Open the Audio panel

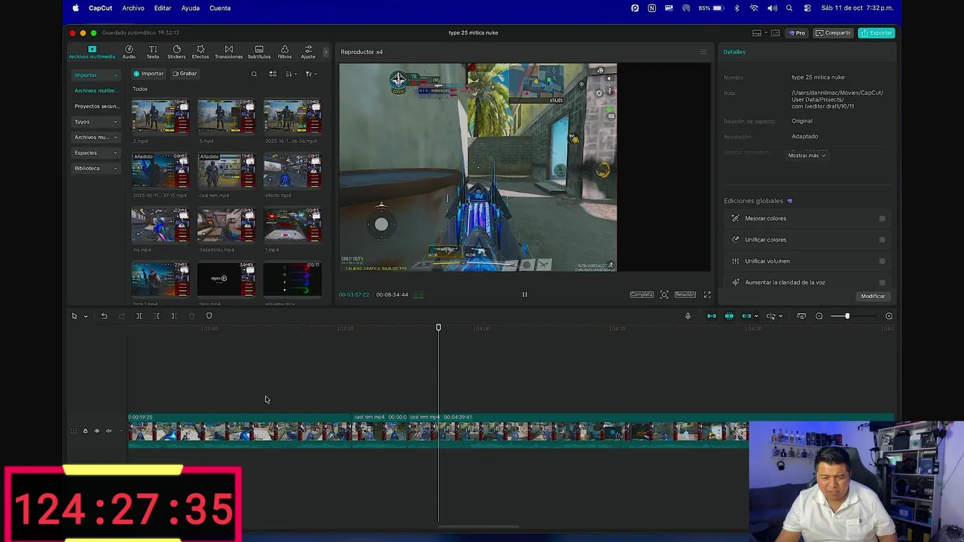point(129,52)
